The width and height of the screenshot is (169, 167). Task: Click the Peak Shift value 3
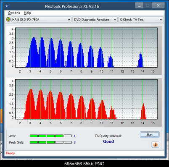[74, 142]
